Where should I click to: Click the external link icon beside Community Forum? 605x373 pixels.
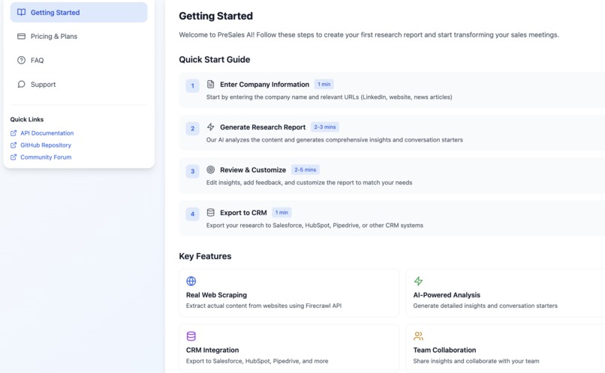click(14, 157)
